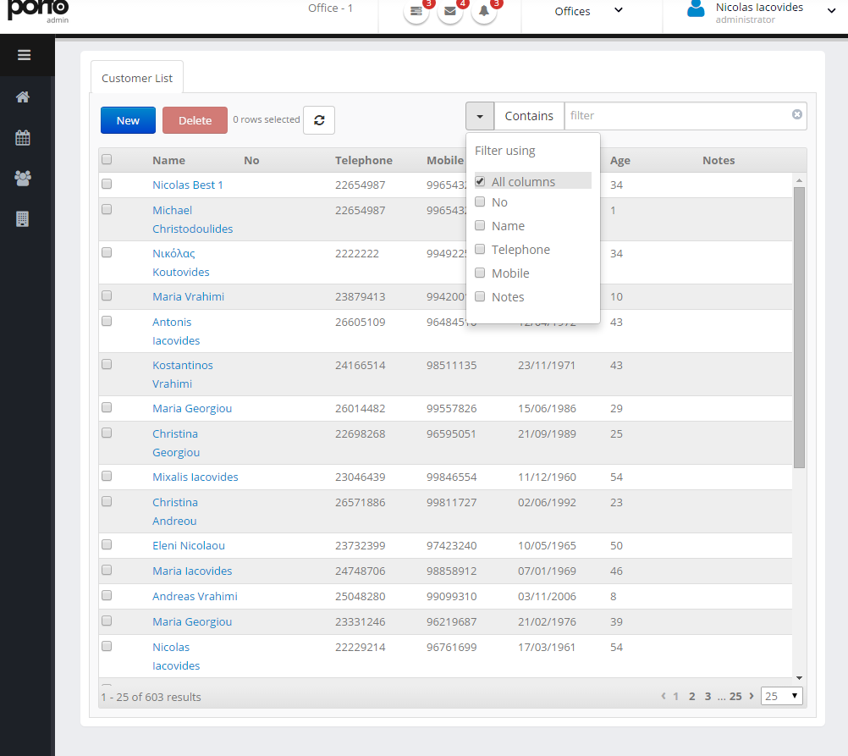Go to the previous results page arrow
This screenshot has width=848, height=756.
coord(663,696)
